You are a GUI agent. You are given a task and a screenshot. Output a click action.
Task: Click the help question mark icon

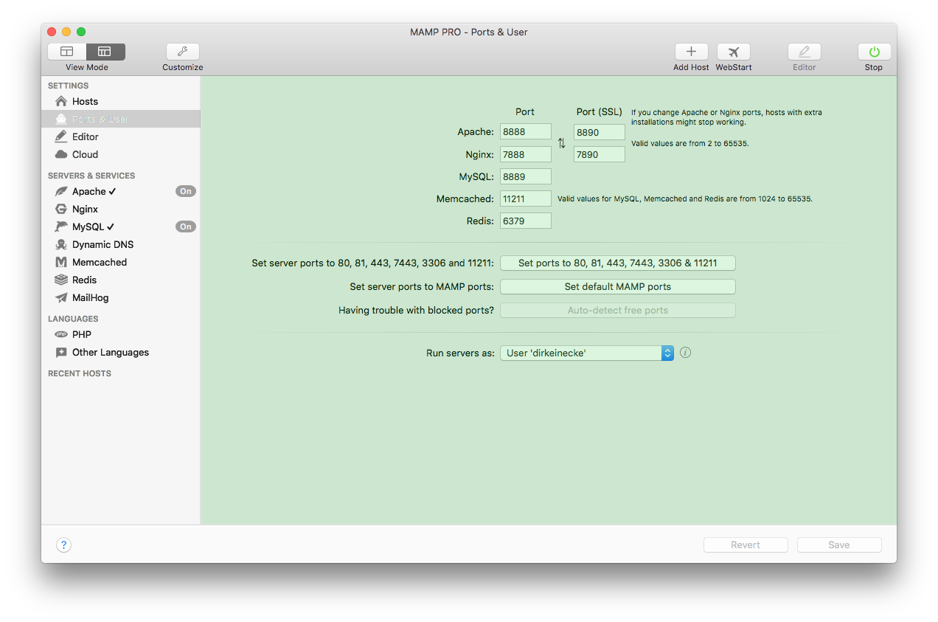tap(63, 545)
